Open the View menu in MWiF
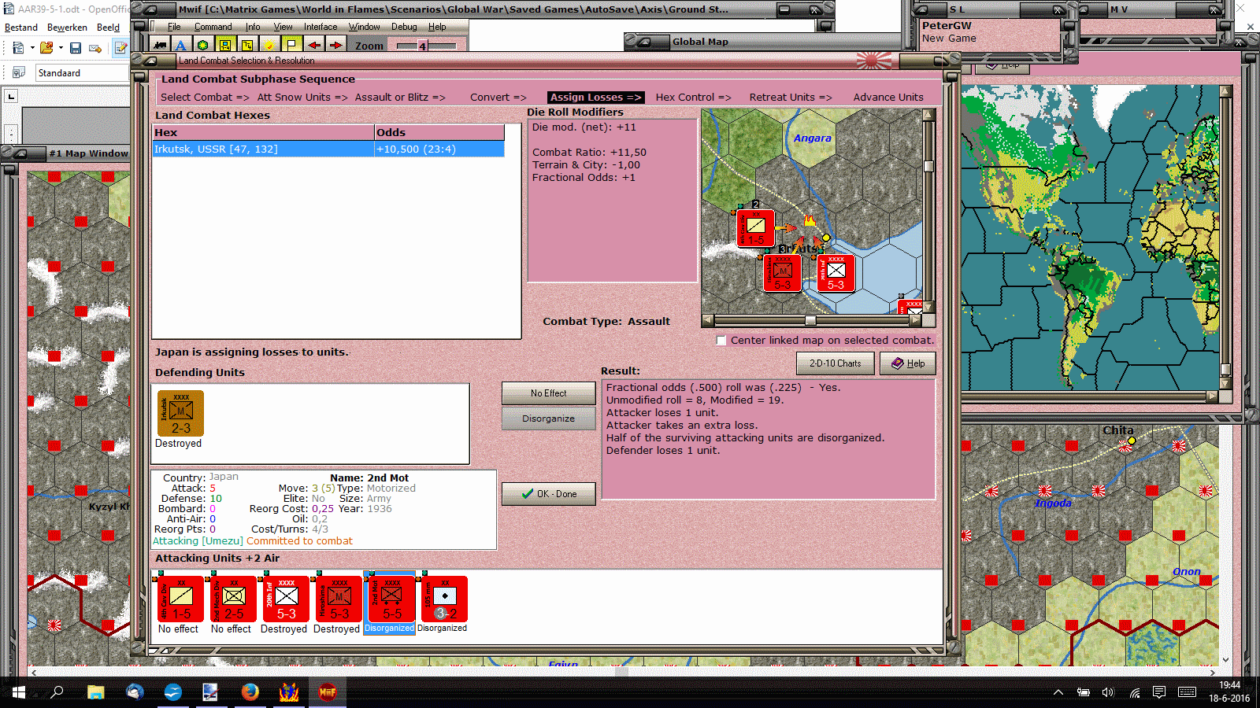 (283, 27)
